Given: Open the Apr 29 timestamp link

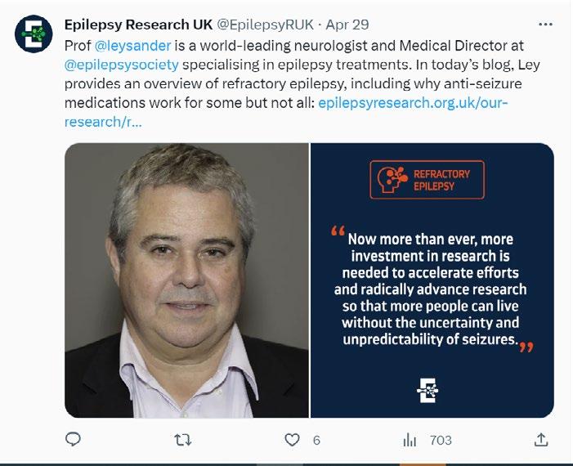Looking at the screenshot, I should click(348, 25).
